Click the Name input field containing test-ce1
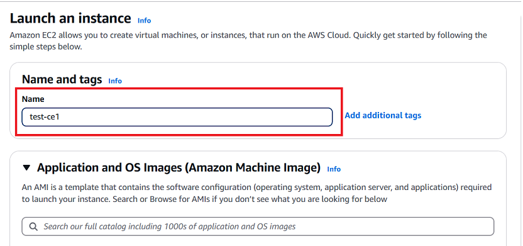 tap(177, 117)
